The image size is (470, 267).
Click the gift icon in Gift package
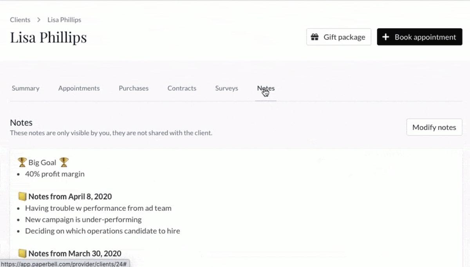click(x=314, y=37)
